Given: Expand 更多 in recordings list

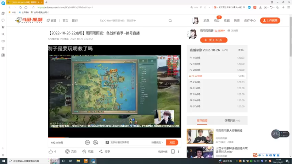Looking at the screenshot, I should point(241,50).
